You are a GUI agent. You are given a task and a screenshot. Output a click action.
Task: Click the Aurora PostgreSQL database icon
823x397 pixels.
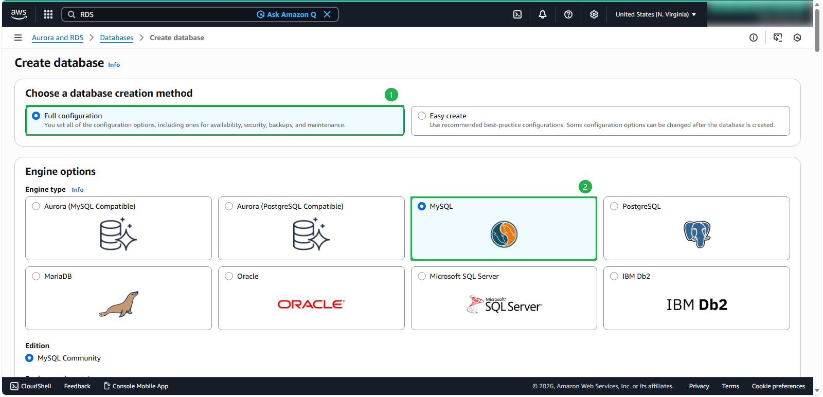[311, 234]
